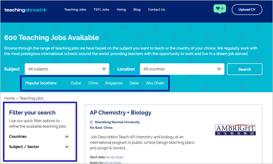The height and width of the screenshot is (164, 273).
Task: Select Abu Dhabi popular location
Action: 155,83
